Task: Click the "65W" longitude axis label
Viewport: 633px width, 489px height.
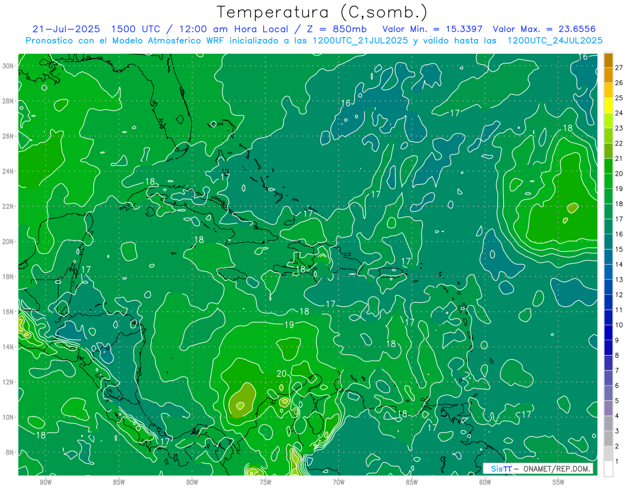Action: tap(412, 482)
